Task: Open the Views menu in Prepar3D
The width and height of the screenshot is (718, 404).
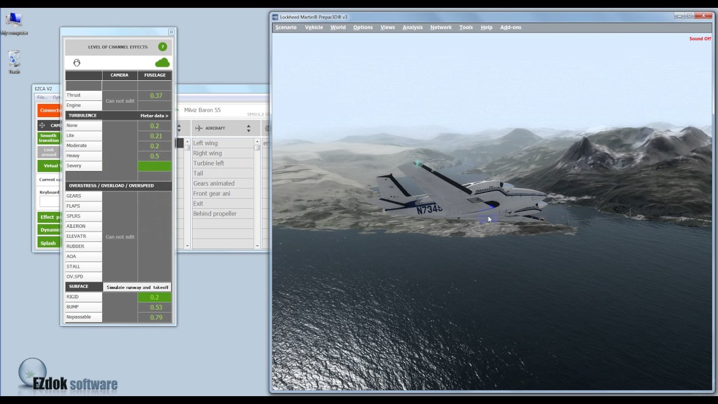Action: 388,27
